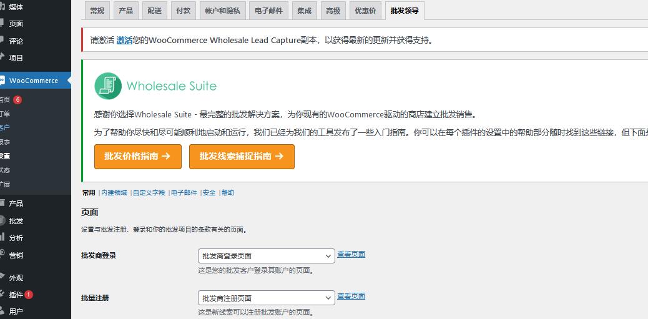The width and height of the screenshot is (648, 319).
Task: Click the 产品 products sidebar icon
Action: [2, 204]
